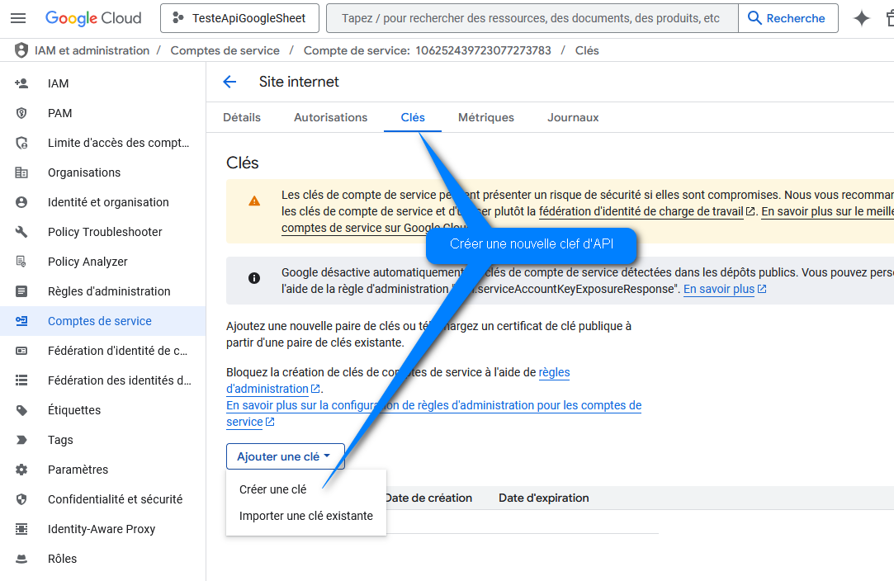Click the orange warning triangle icon
The image size is (894, 581).
[x=254, y=201]
